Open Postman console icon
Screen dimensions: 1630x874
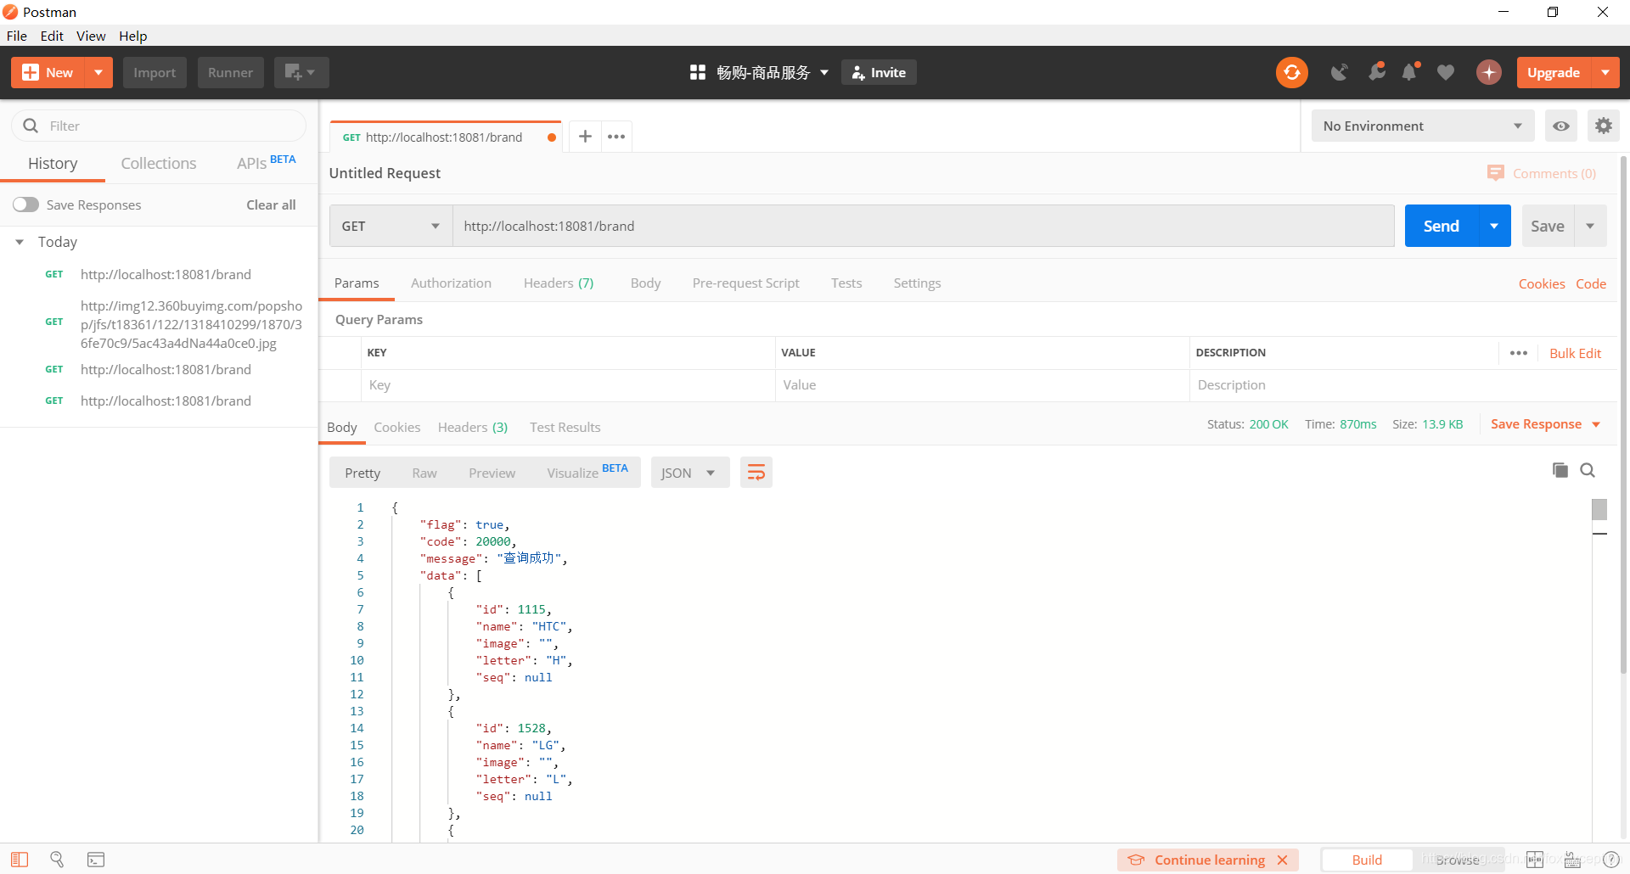click(x=96, y=860)
